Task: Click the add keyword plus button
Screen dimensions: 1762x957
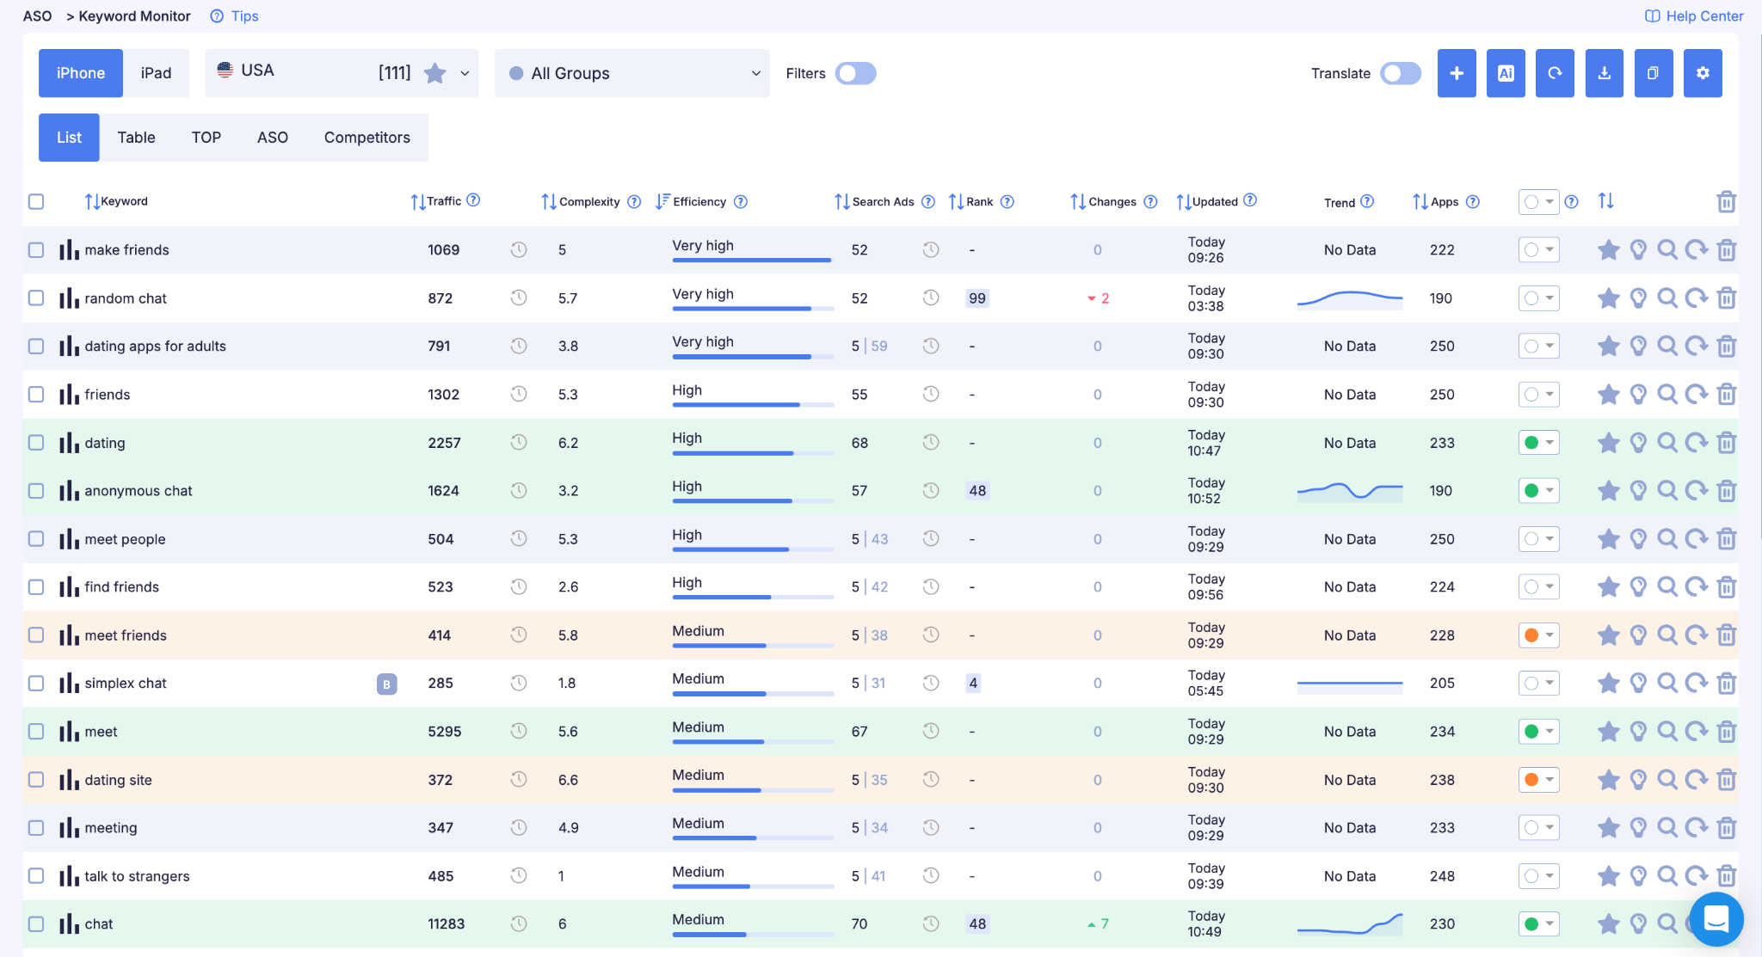Action: (1457, 73)
